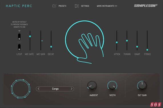The image size is (163, 108).
Task: Open the PRESETS menu label
Action: pyautogui.click(x=62, y=6)
